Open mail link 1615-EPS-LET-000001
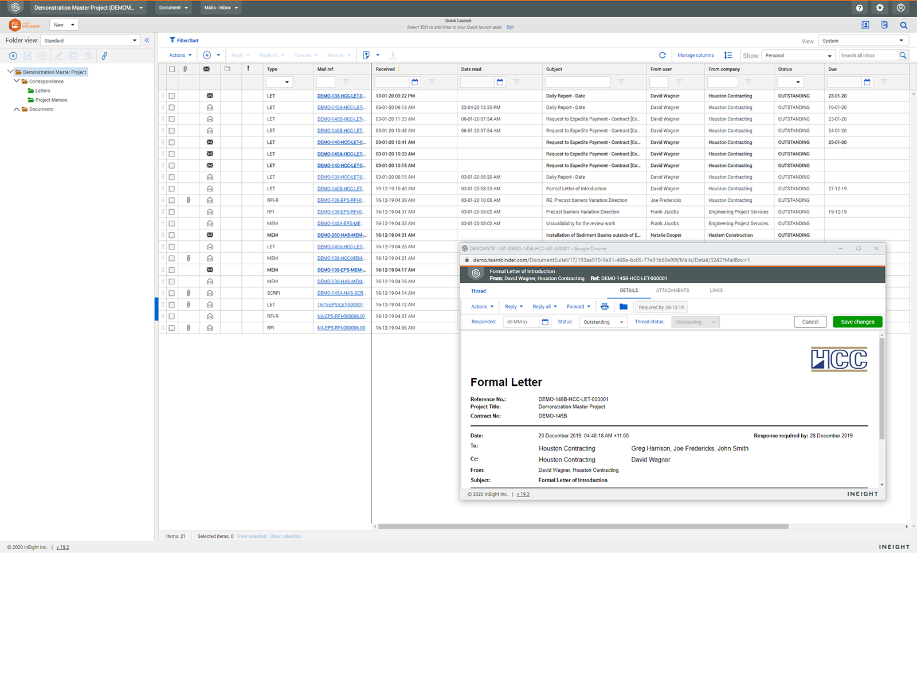This screenshot has height=688, width=917. [340, 305]
